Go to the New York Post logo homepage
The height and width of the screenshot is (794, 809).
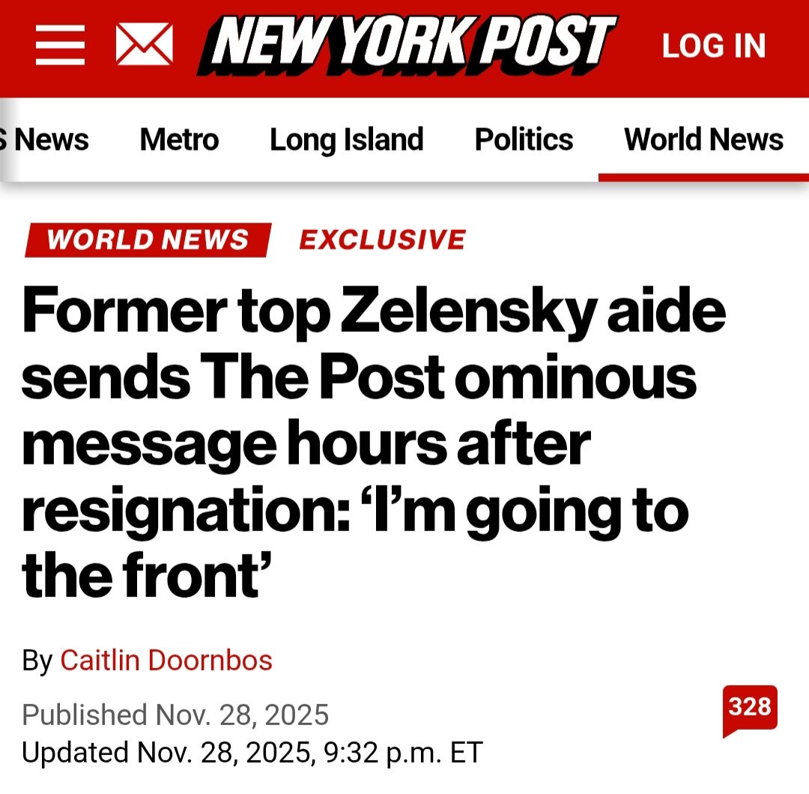click(407, 45)
